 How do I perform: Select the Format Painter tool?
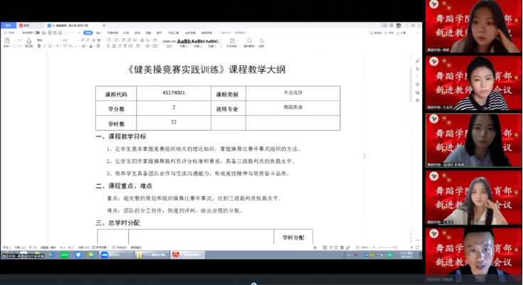[x=29, y=42]
